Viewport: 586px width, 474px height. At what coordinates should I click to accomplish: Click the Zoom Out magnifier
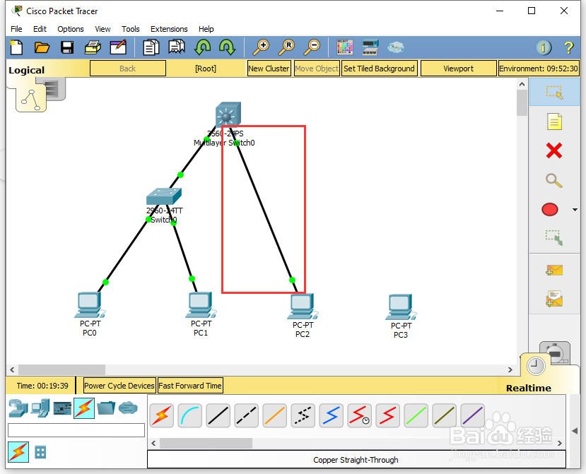(x=312, y=47)
